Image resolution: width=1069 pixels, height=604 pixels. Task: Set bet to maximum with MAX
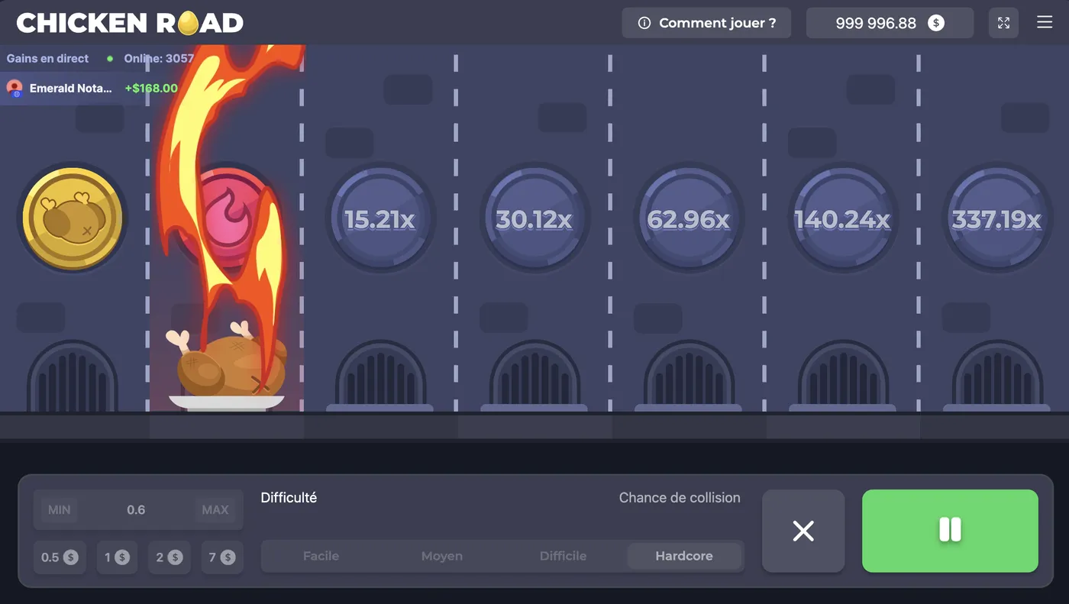tap(215, 509)
